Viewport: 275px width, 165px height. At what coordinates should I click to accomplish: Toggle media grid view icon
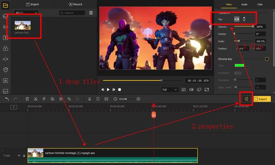coord(91,13)
